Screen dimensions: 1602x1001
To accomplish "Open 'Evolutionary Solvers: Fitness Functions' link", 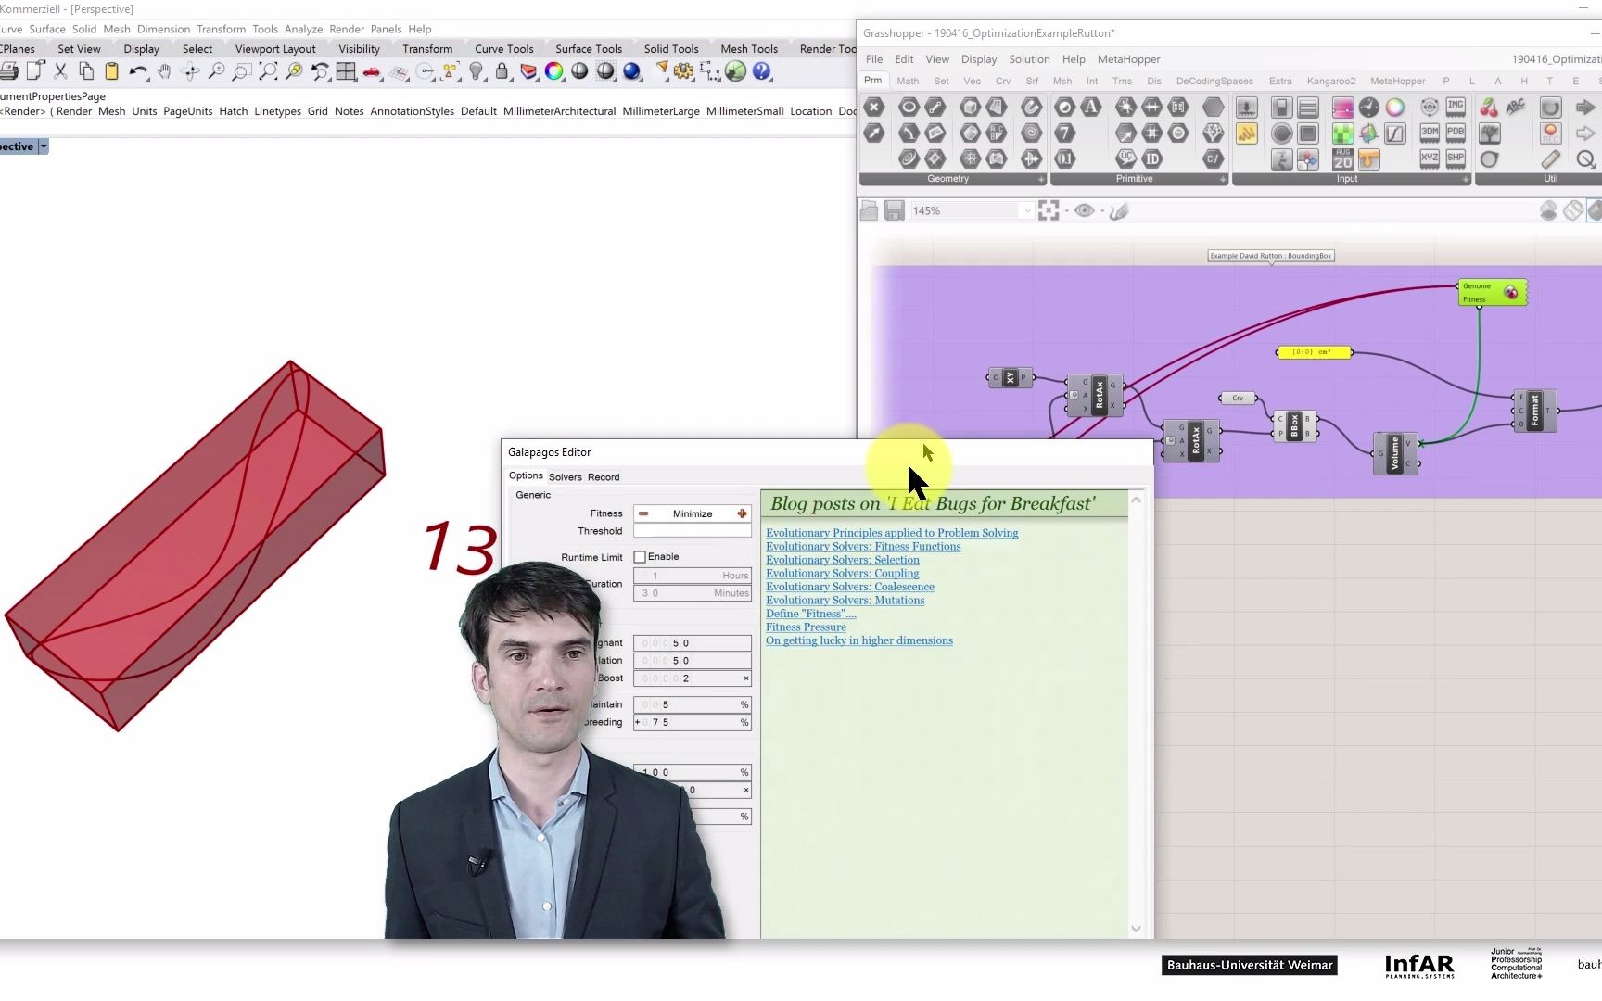I will pos(863,547).
